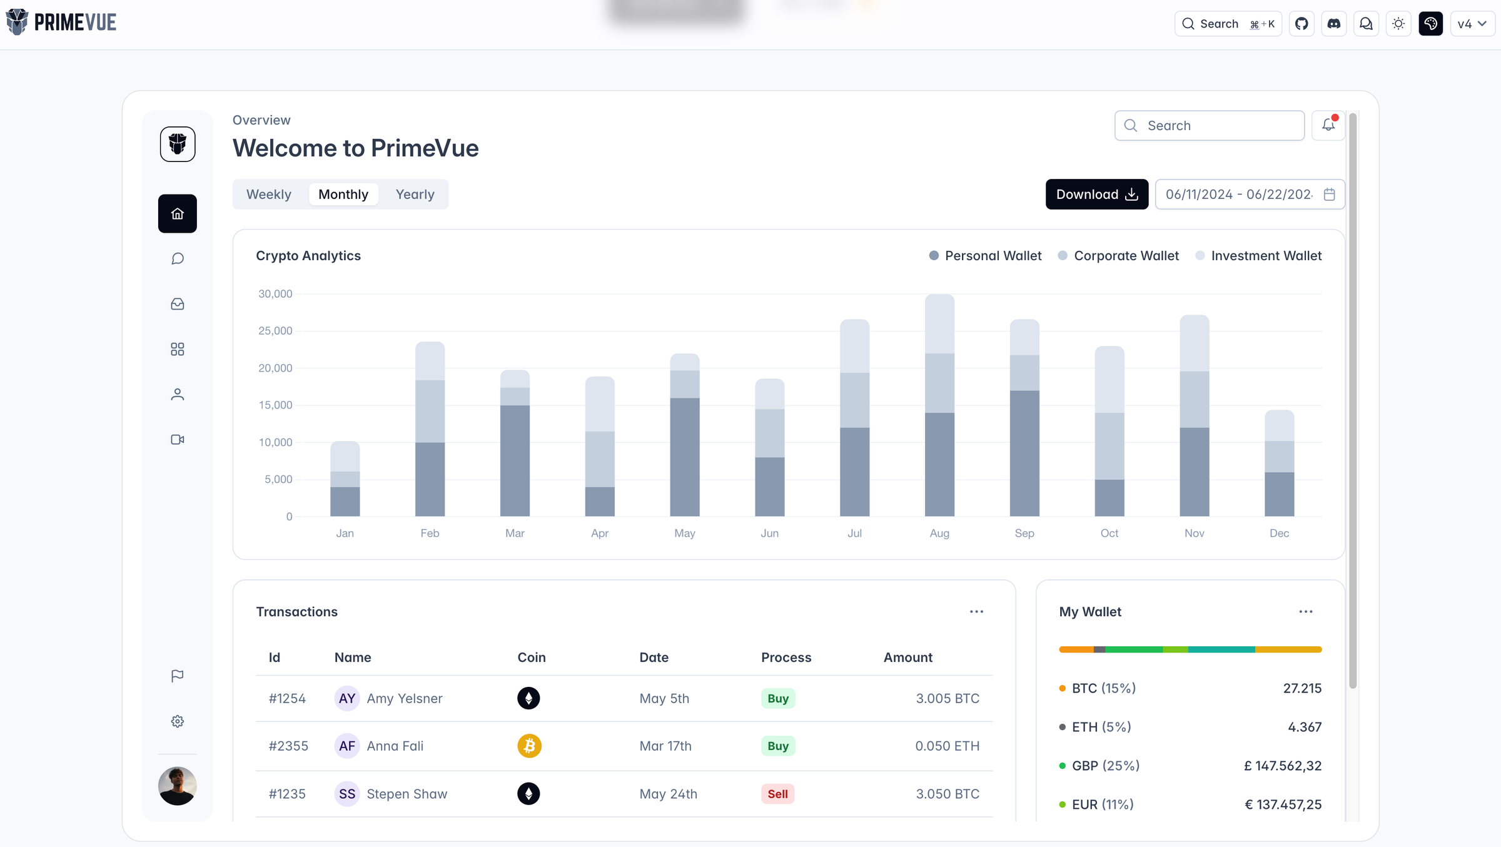1501x847 pixels.
Task: Click the team/users icon in sidebar
Action: (x=176, y=394)
